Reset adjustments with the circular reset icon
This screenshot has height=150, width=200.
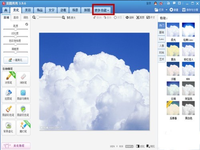pyautogui.click(x=27, y=24)
